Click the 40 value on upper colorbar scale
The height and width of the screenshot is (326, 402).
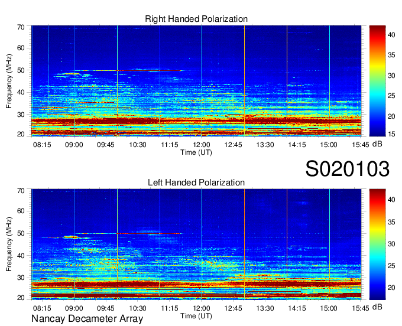[391, 35]
